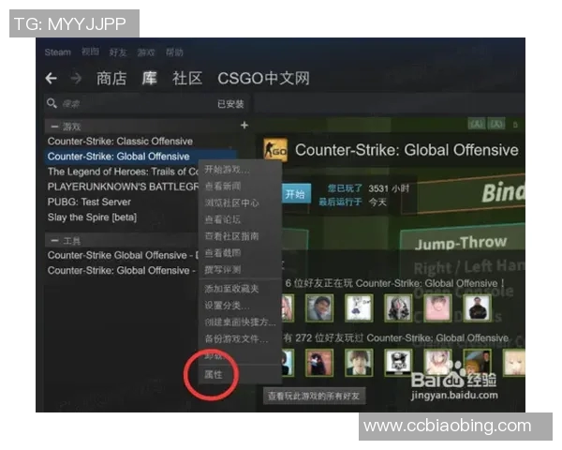Switch to the 商店 tab
The width and height of the screenshot is (562, 450).
click(111, 78)
